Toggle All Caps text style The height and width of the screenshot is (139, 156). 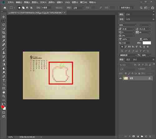(x=129, y=47)
